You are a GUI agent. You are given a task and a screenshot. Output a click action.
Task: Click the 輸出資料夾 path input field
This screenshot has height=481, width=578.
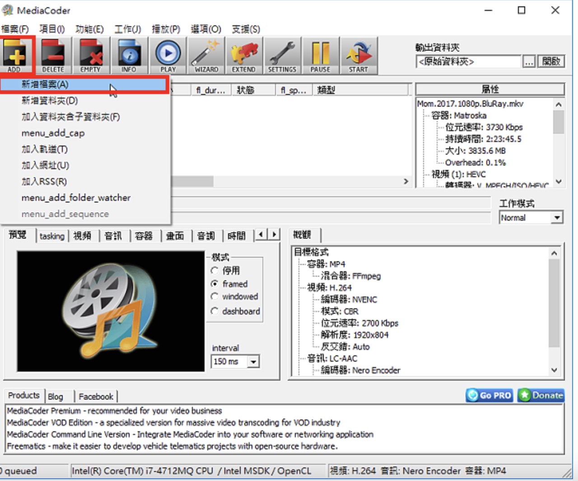coord(468,61)
